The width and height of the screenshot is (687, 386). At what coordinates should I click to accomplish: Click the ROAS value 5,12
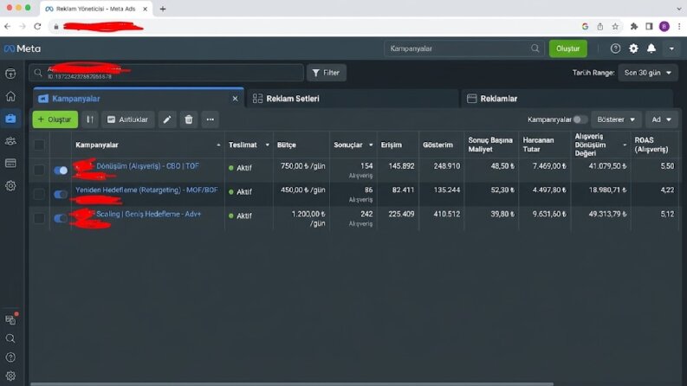coord(667,214)
